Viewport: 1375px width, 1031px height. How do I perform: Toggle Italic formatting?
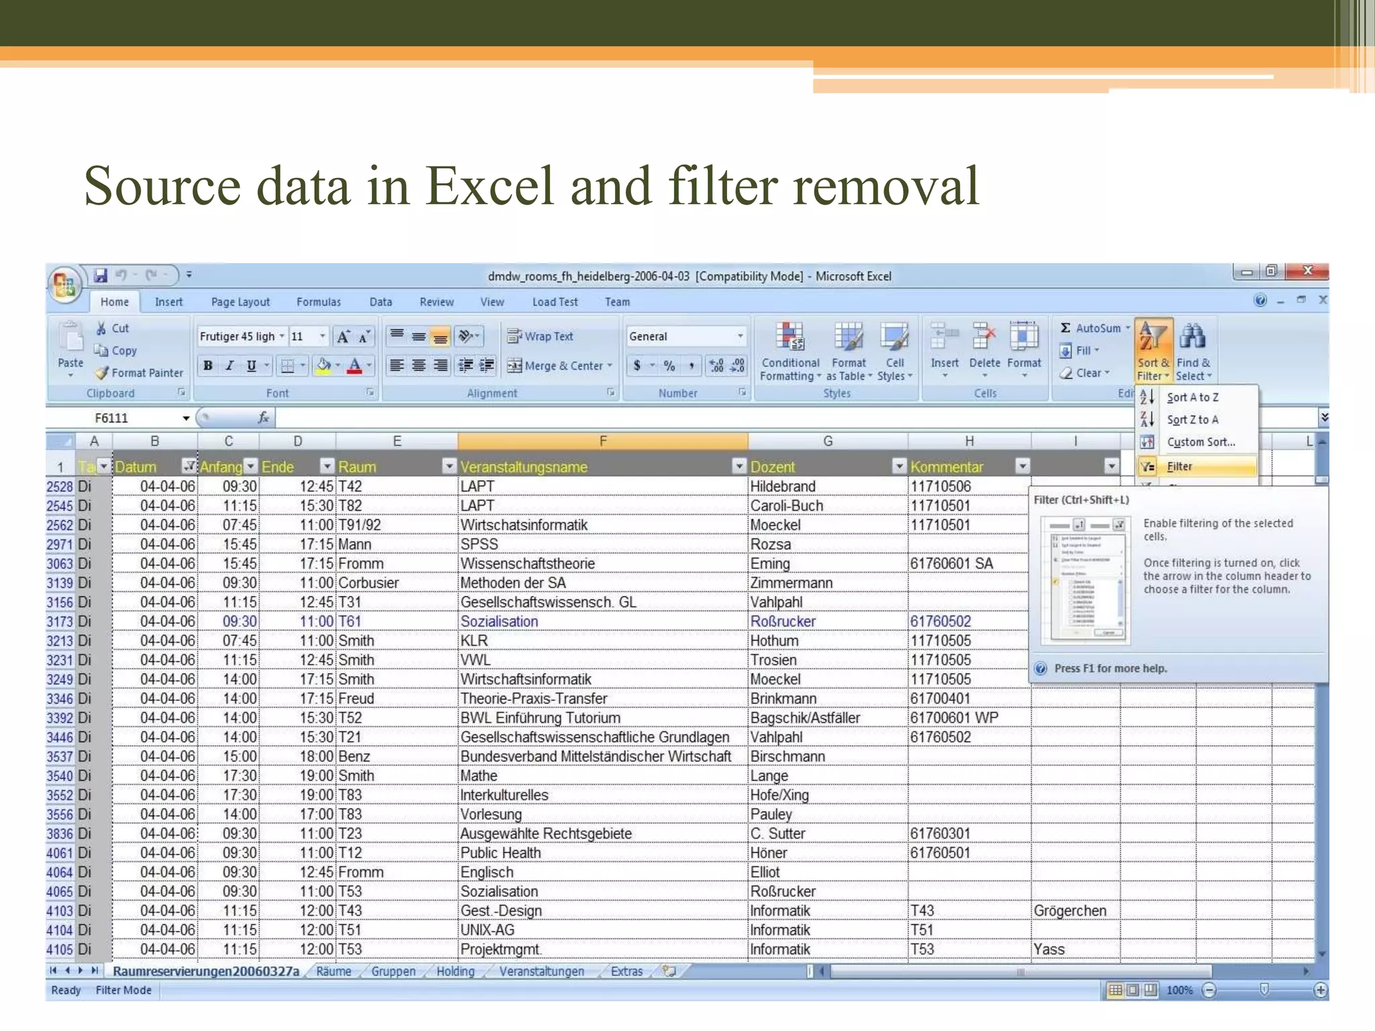[x=230, y=366]
